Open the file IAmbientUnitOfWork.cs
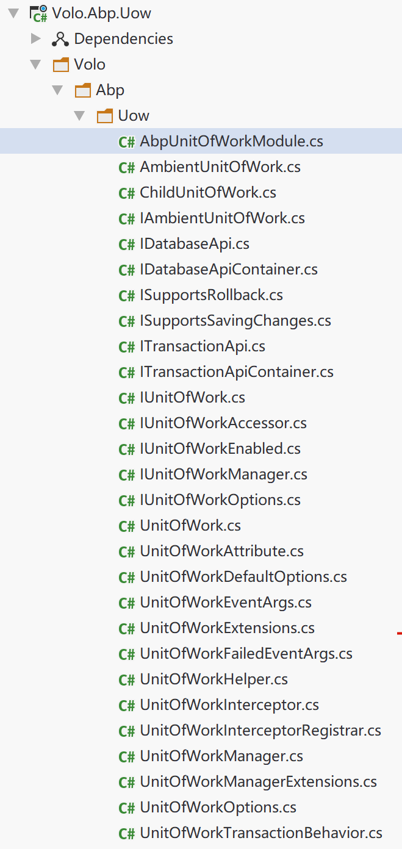402x849 pixels. 223,218
